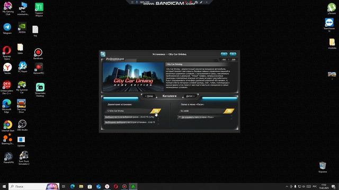Go to the previous info slide with the double-left arrows
This screenshot has width=339, height=190.
[x=224, y=60]
